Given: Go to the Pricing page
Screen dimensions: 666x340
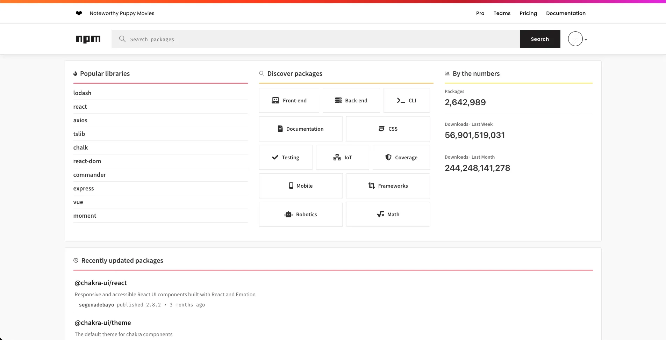Looking at the screenshot, I should (x=528, y=13).
